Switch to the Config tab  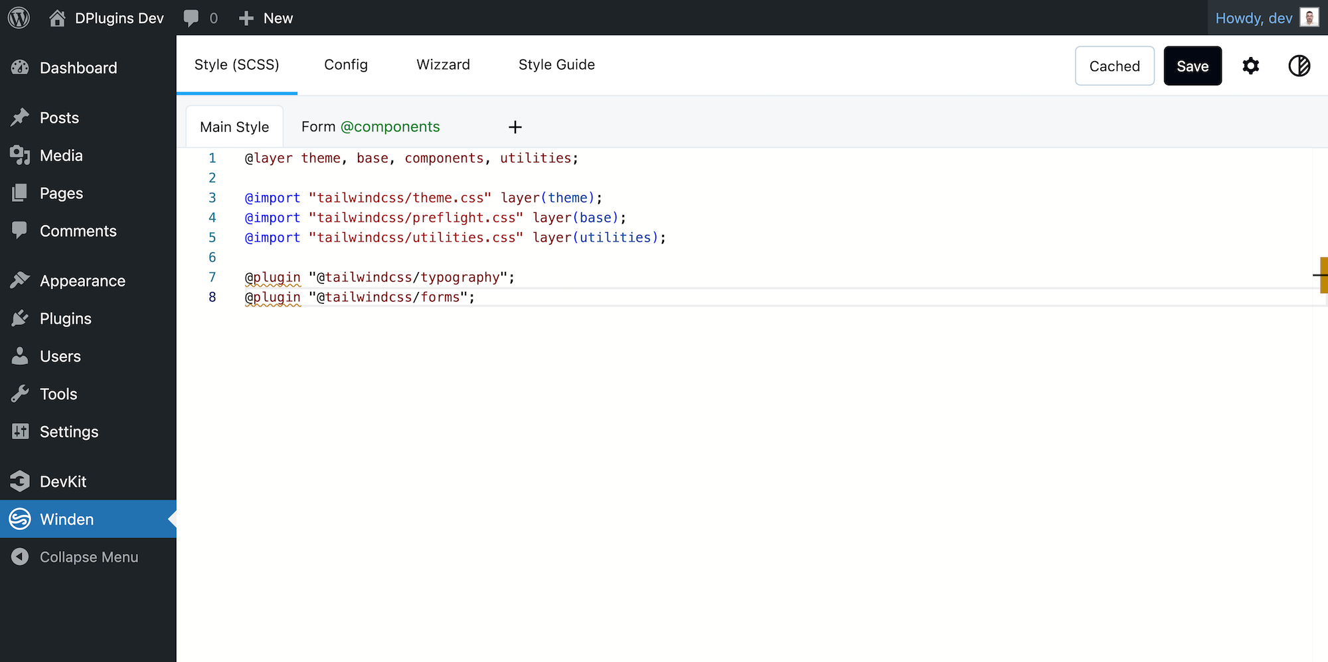coord(345,64)
